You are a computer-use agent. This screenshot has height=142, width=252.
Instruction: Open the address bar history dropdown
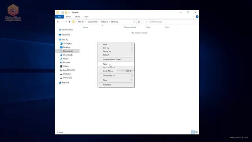[134, 22]
